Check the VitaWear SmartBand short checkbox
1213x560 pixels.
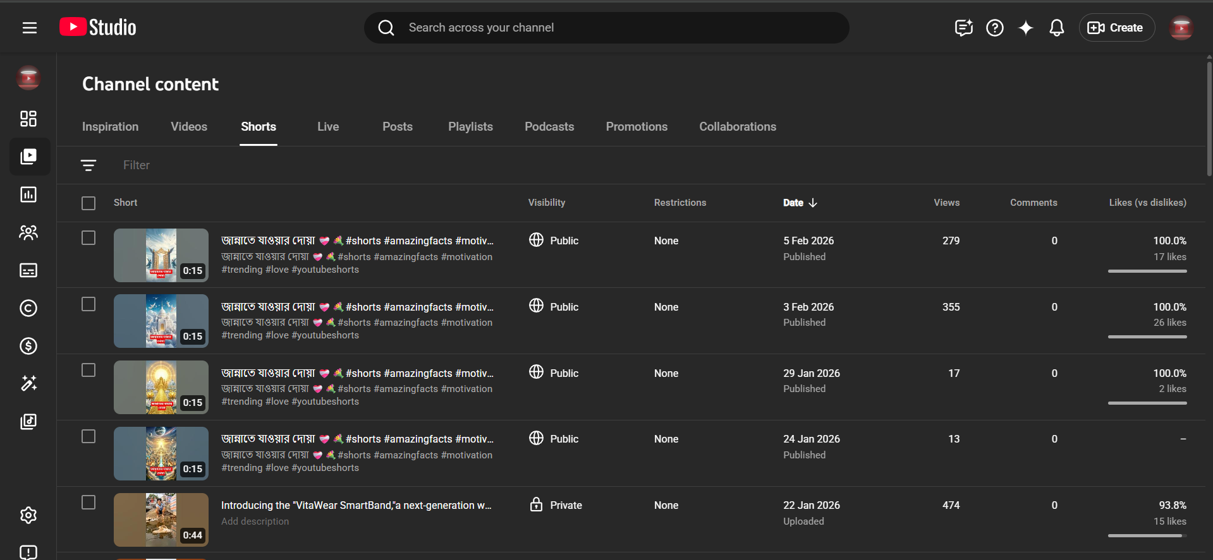[x=88, y=503]
